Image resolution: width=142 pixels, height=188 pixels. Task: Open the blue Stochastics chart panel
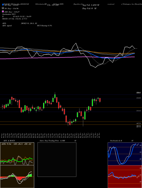pyautogui.click(x=125, y=154)
